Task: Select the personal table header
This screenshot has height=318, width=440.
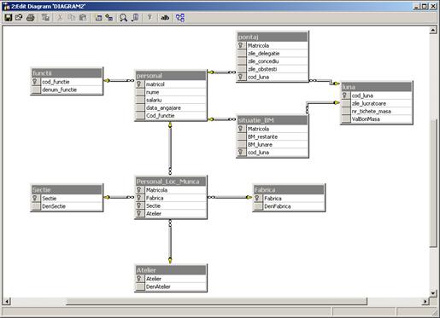Action: tap(171, 76)
